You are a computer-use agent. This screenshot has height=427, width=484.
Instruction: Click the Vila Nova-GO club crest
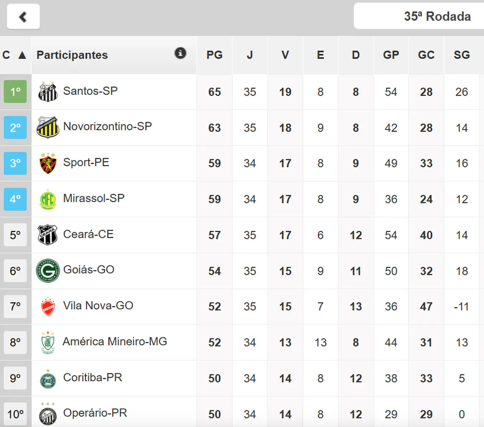48,307
